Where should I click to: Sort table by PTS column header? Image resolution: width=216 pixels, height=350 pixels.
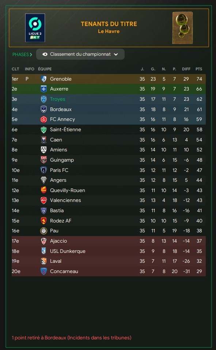(199, 69)
